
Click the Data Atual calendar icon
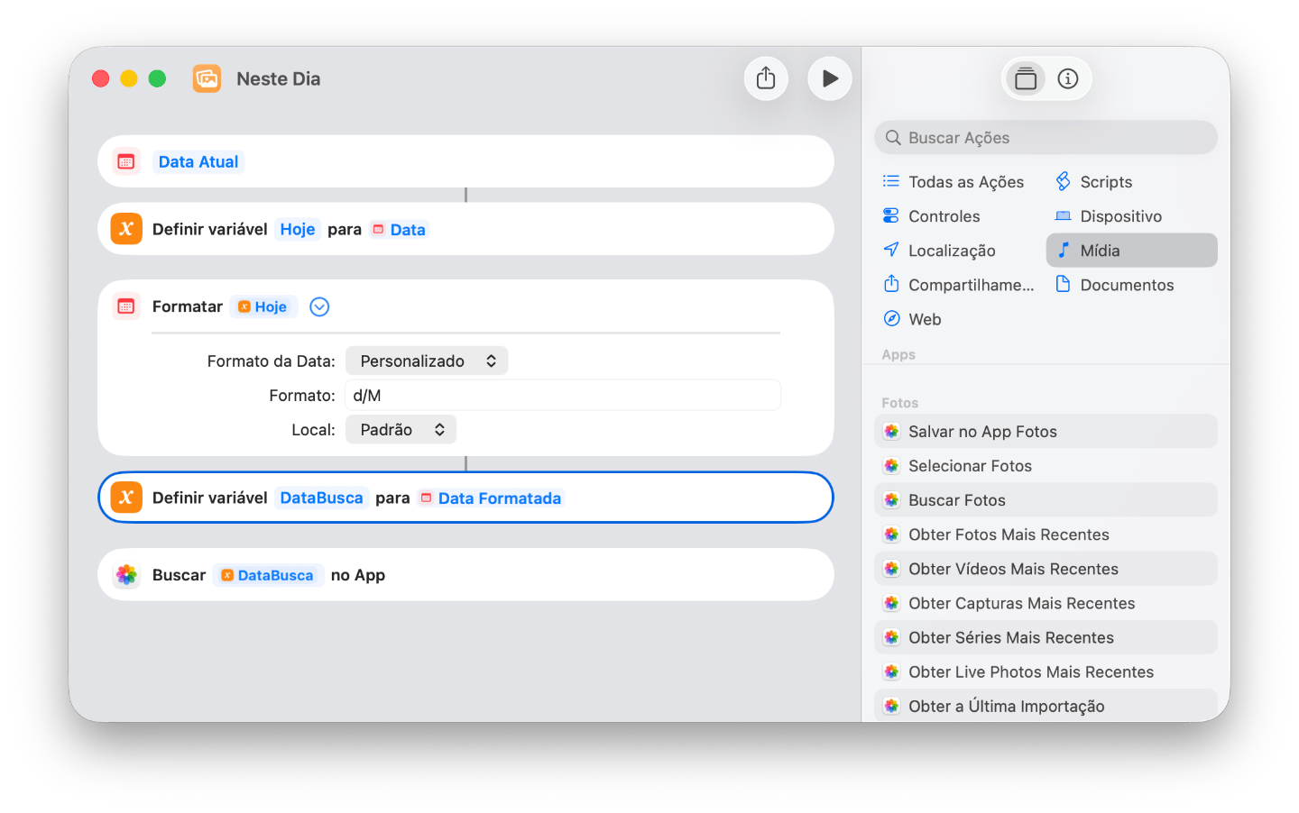[126, 160]
